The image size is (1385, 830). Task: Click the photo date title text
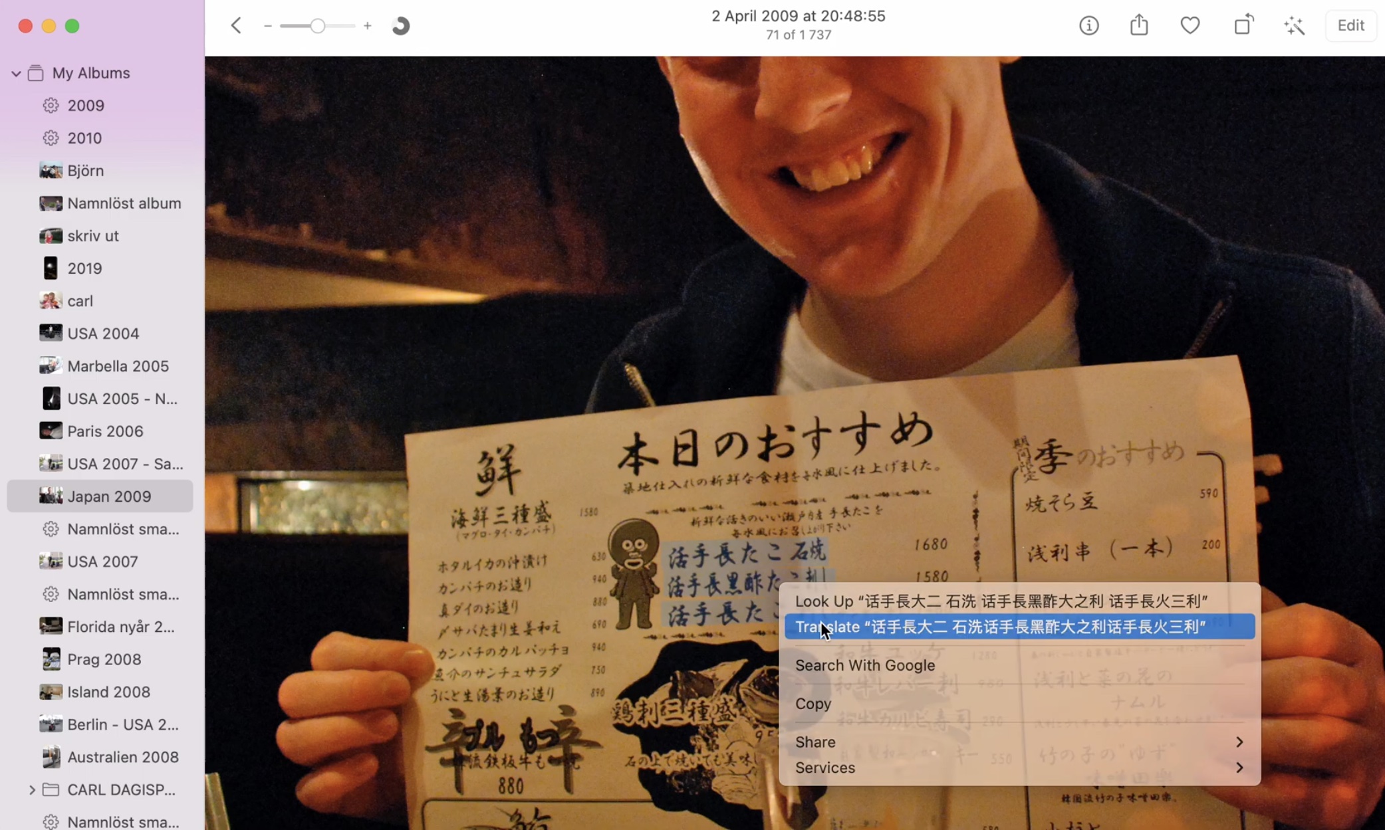798,16
